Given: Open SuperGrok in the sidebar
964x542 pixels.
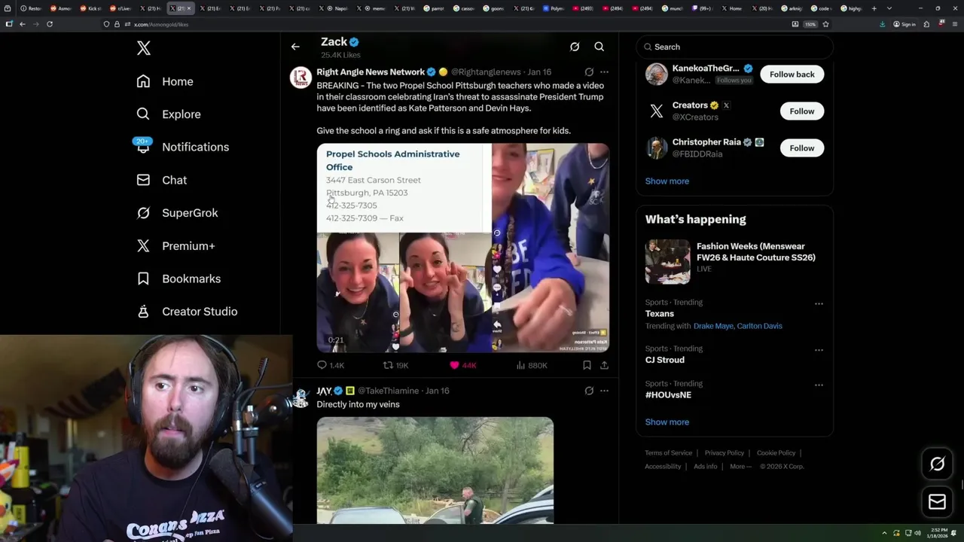Looking at the screenshot, I should click(x=177, y=213).
